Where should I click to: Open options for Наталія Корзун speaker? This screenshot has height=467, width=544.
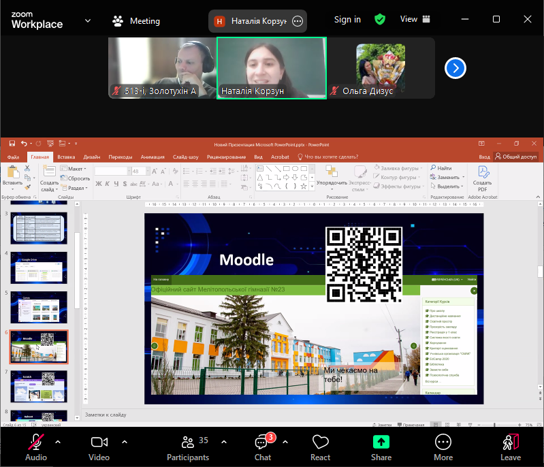point(298,21)
